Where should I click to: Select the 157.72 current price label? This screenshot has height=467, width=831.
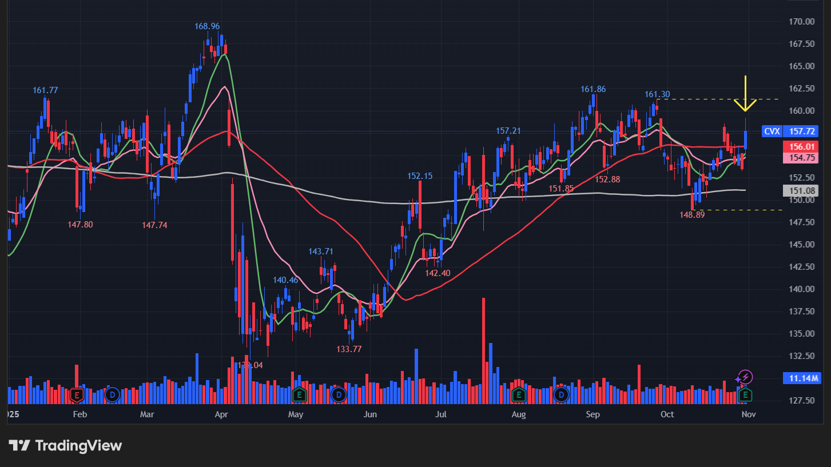coord(802,131)
